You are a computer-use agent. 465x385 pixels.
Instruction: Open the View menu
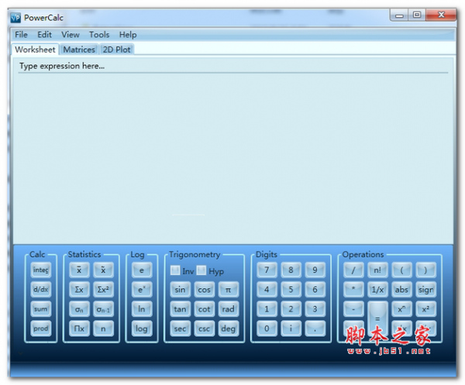71,35
